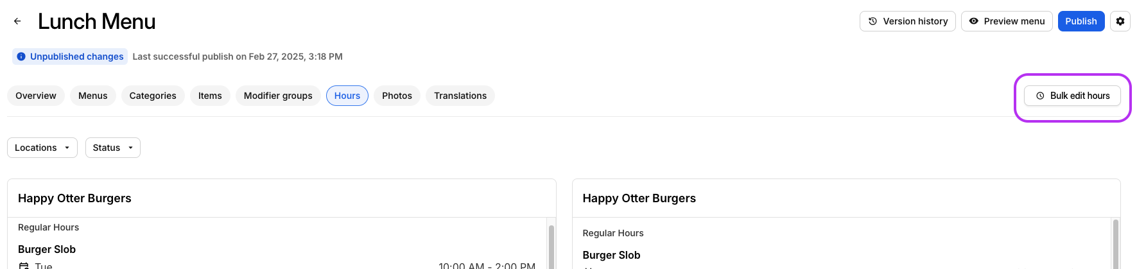Open Bulk edit hours
This screenshot has width=1137, height=269.
point(1072,96)
